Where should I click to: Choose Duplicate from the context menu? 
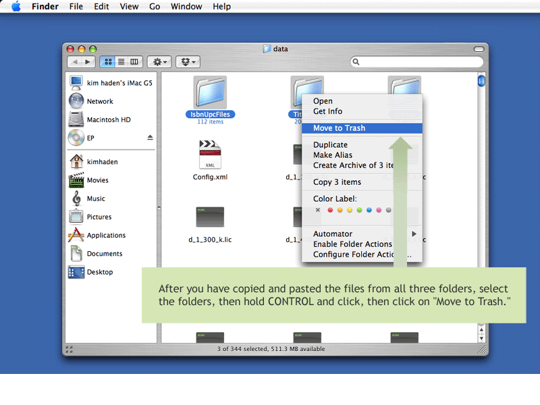tap(362, 144)
